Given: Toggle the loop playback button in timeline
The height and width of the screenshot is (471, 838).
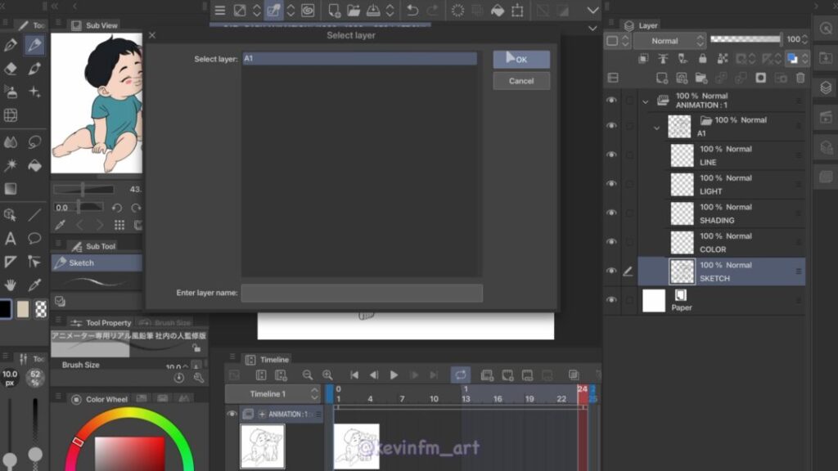Looking at the screenshot, I should point(460,375).
